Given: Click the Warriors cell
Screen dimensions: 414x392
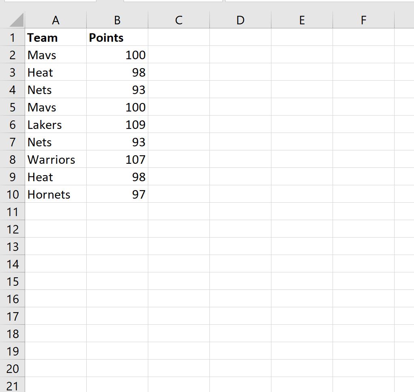Looking at the screenshot, I should (55, 160).
